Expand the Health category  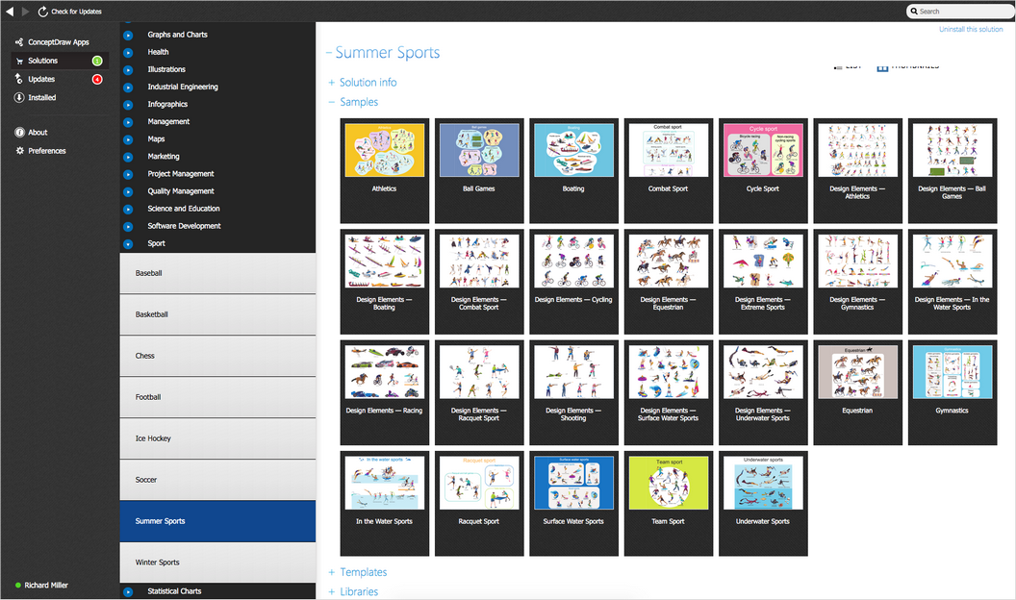(128, 53)
